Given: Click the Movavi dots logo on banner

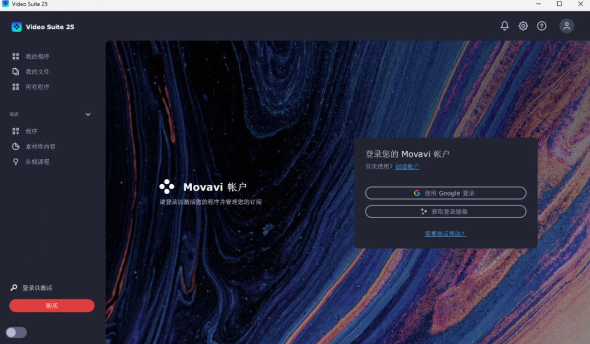Looking at the screenshot, I should [x=167, y=186].
